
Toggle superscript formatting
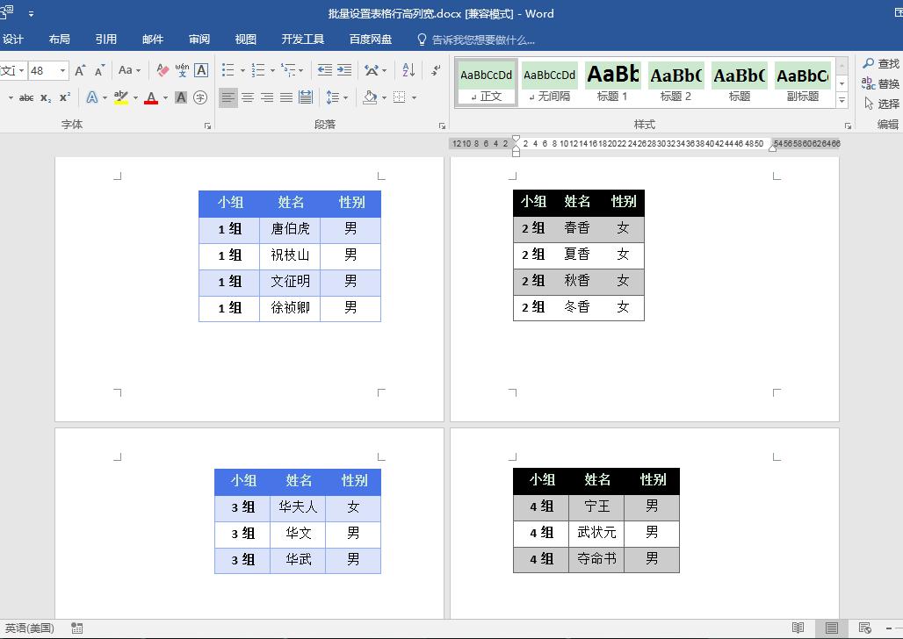pyautogui.click(x=66, y=97)
